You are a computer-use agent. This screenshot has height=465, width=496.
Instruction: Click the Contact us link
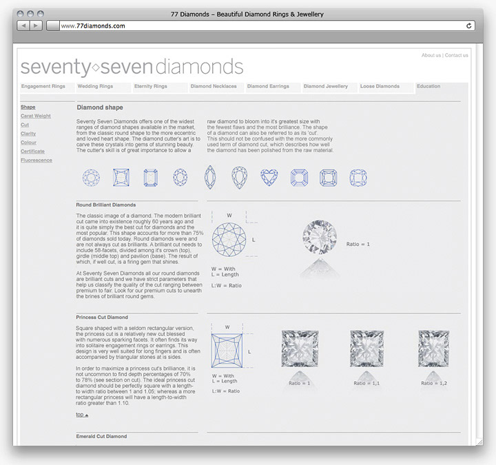456,55
